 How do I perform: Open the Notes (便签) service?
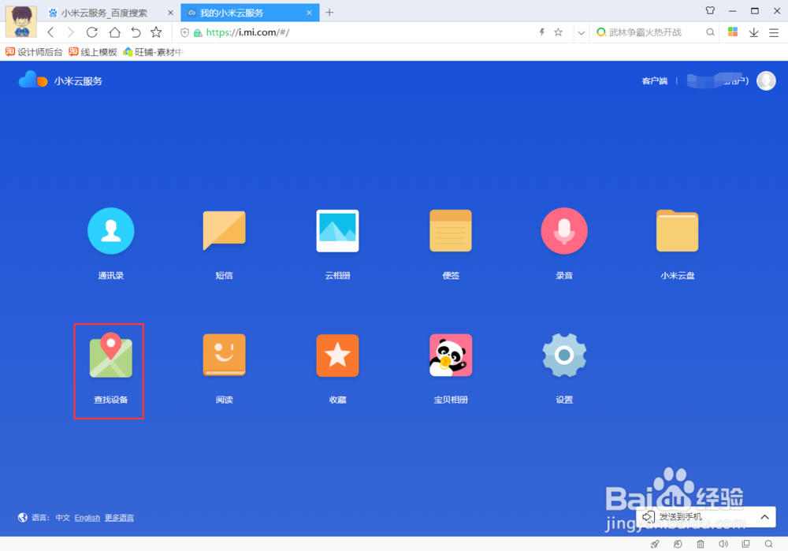click(451, 231)
